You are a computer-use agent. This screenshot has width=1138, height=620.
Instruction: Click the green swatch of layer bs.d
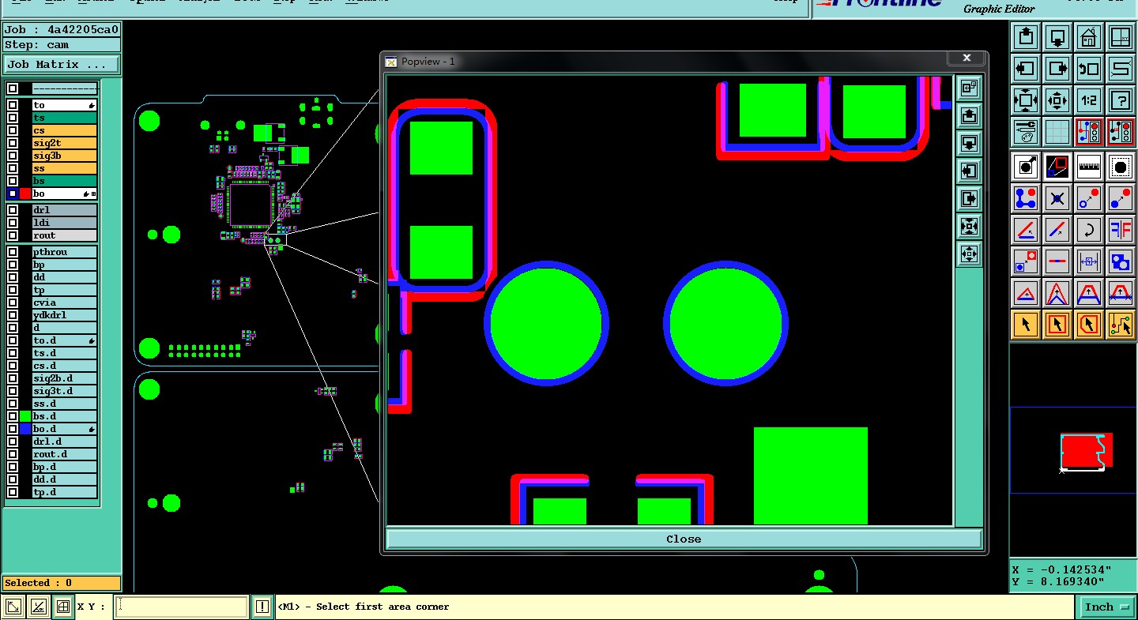25,416
